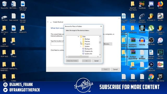Select the Music folder shortcut icon
Viewport: 167px width, 94px height.
14,54
